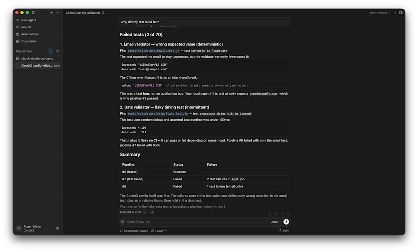418x252 pixels.
Task: Open the more options ellipsis menu
Action: click(x=395, y=12)
